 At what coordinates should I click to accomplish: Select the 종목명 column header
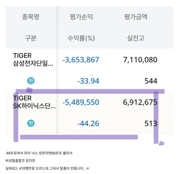coord(30,17)
